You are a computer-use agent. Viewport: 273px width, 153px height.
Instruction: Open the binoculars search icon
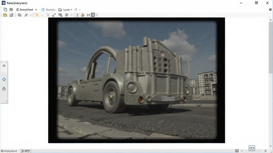coord(11,10)
